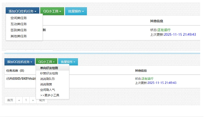212x117 pixels.
Task: Select page 1 in pagination
Action: click(26, 100)
